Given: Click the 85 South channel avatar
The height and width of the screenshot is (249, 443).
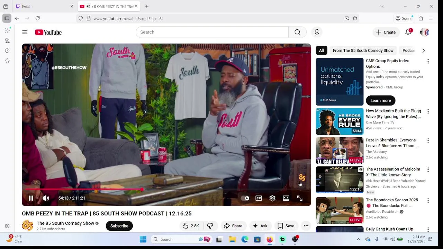Looking at the screenshot, I should 28,226.
